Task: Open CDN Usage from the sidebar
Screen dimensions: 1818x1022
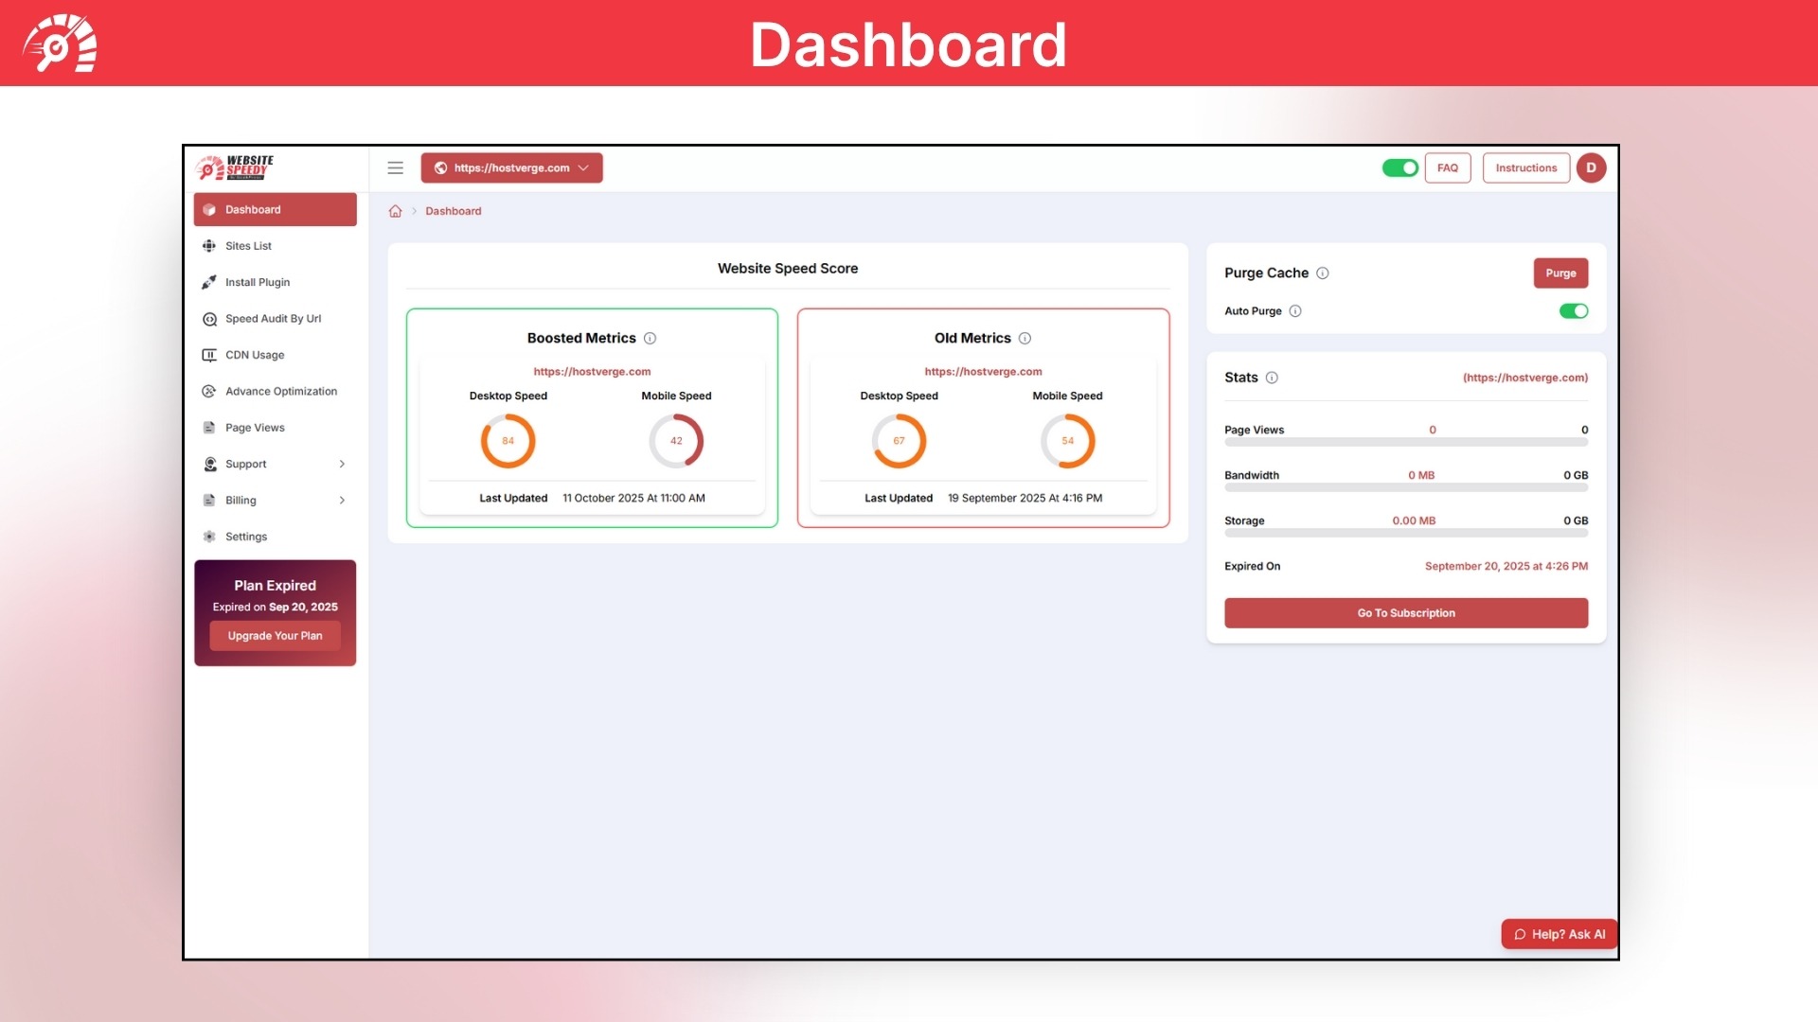Action: (254, 355)
